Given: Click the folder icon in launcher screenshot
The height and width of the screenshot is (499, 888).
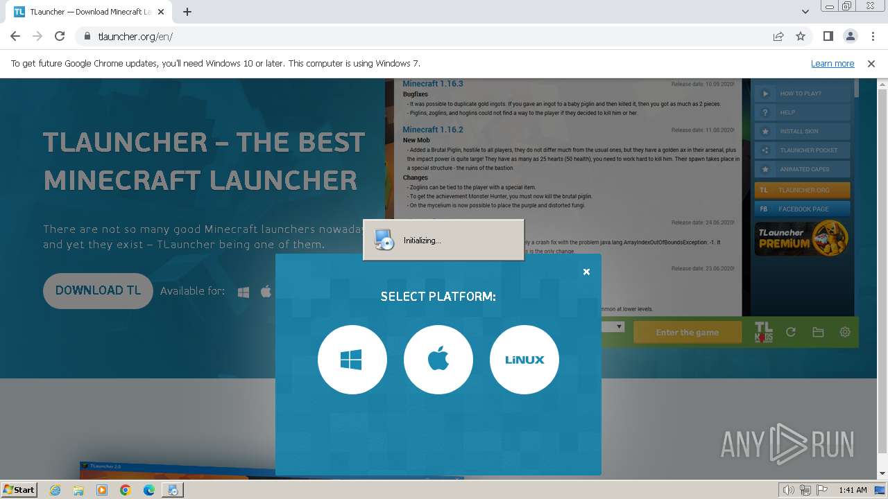Looking at the screenshot, I should click(818, 332).
